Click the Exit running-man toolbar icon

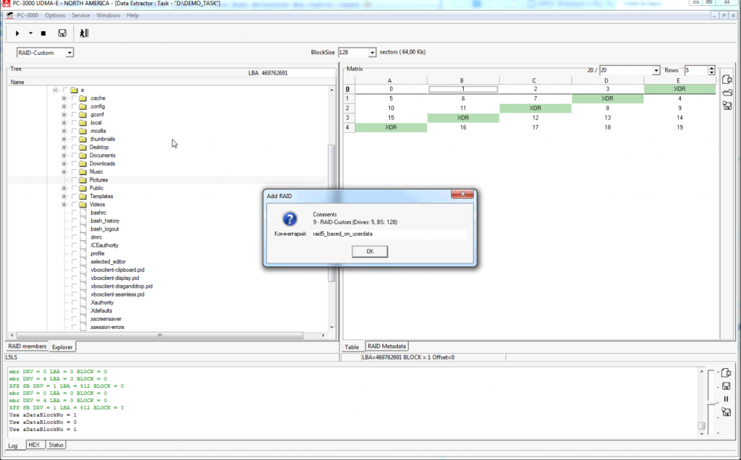coord(84,33)
